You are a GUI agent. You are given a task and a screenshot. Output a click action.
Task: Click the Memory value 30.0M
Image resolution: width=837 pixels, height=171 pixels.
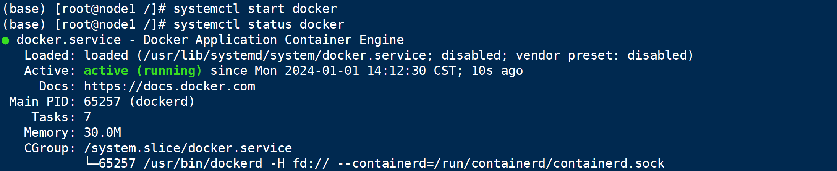point(102,132)
